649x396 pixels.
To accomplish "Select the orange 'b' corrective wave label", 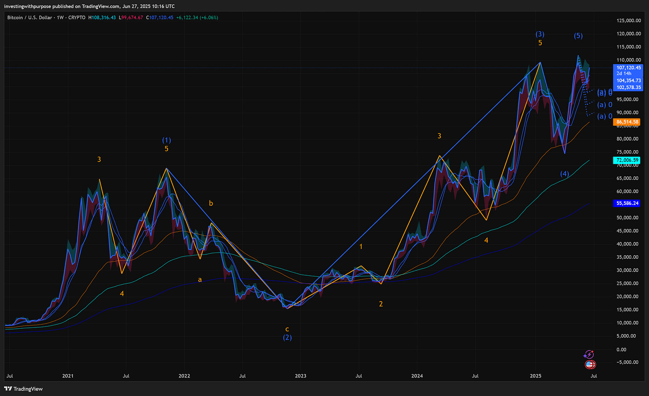I will (x=211, y=203).
